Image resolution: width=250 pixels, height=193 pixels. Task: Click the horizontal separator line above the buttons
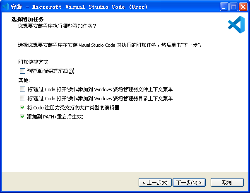pyautogui.click(x=125, y=171)
